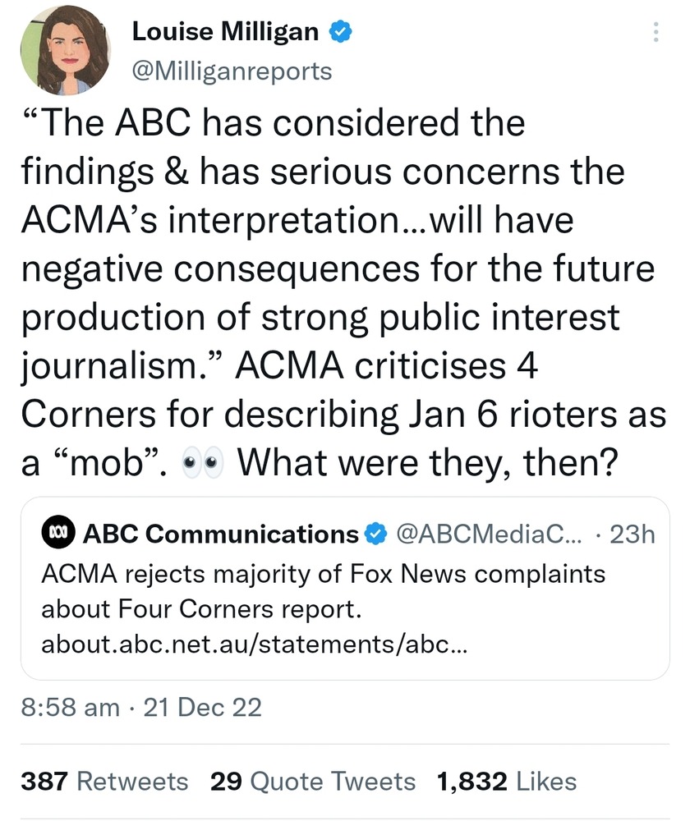The height and width of the screenshot is (821, 690).
Task: Show the 1,832 Likes list
Action: pyautogui.click(x=507, y=781)
